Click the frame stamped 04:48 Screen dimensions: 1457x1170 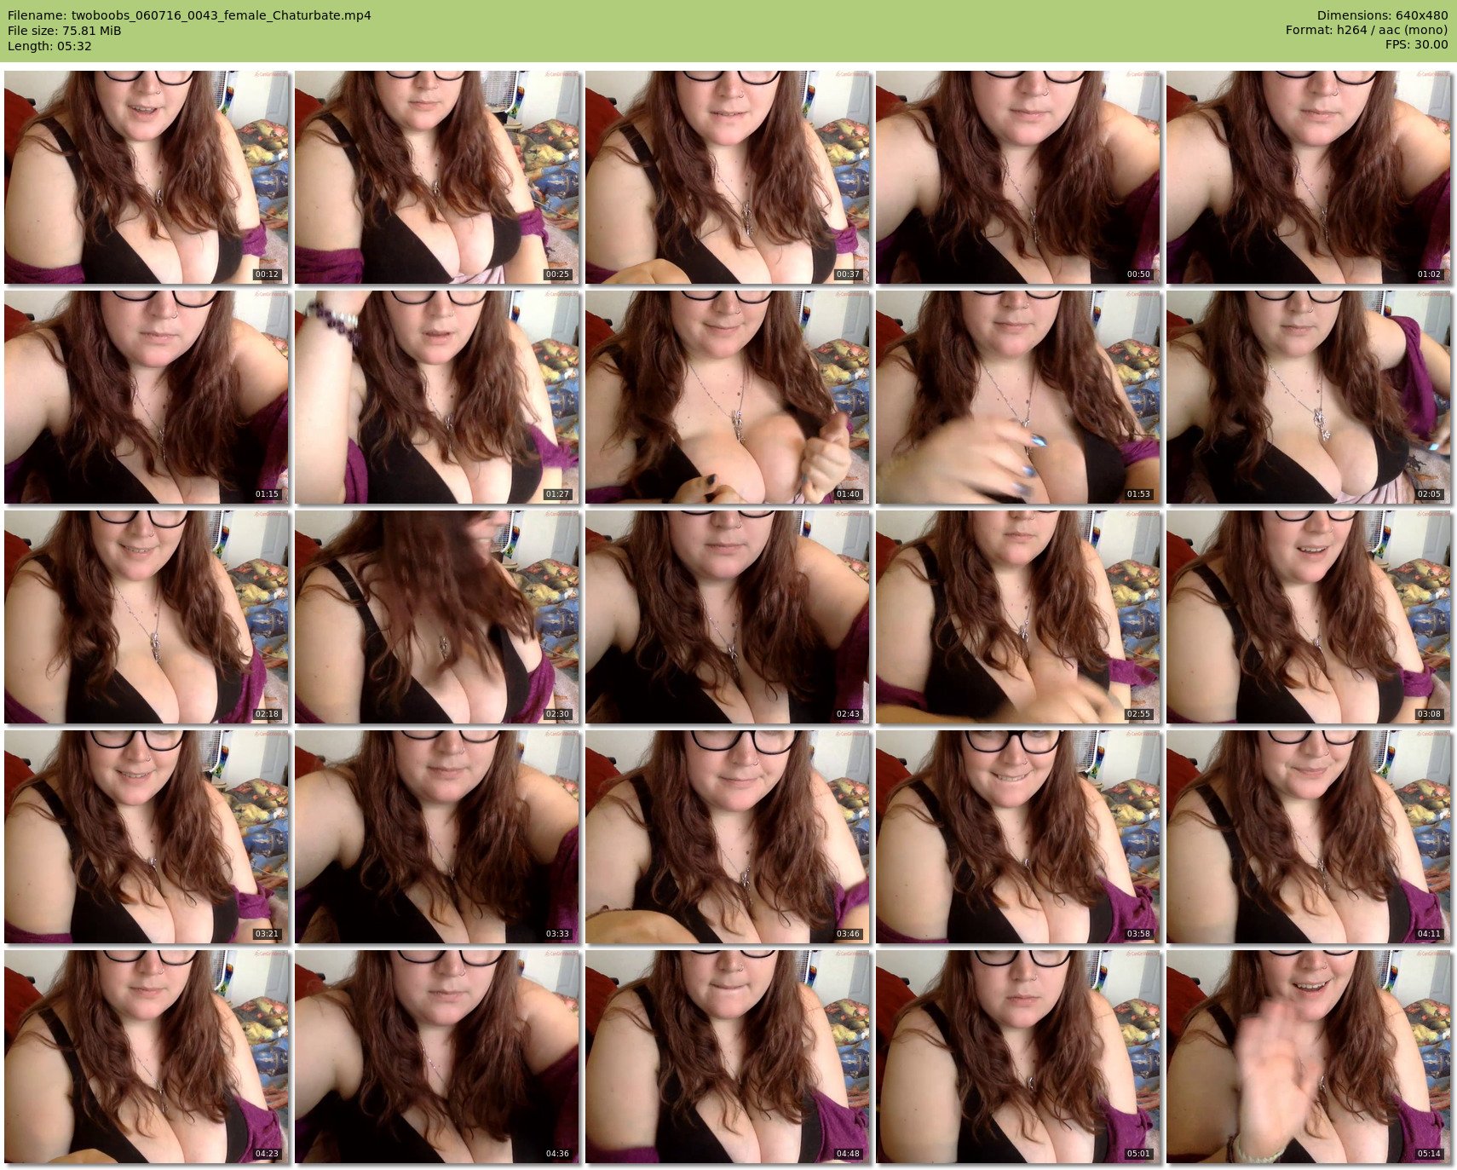[x=727, y=1057]
